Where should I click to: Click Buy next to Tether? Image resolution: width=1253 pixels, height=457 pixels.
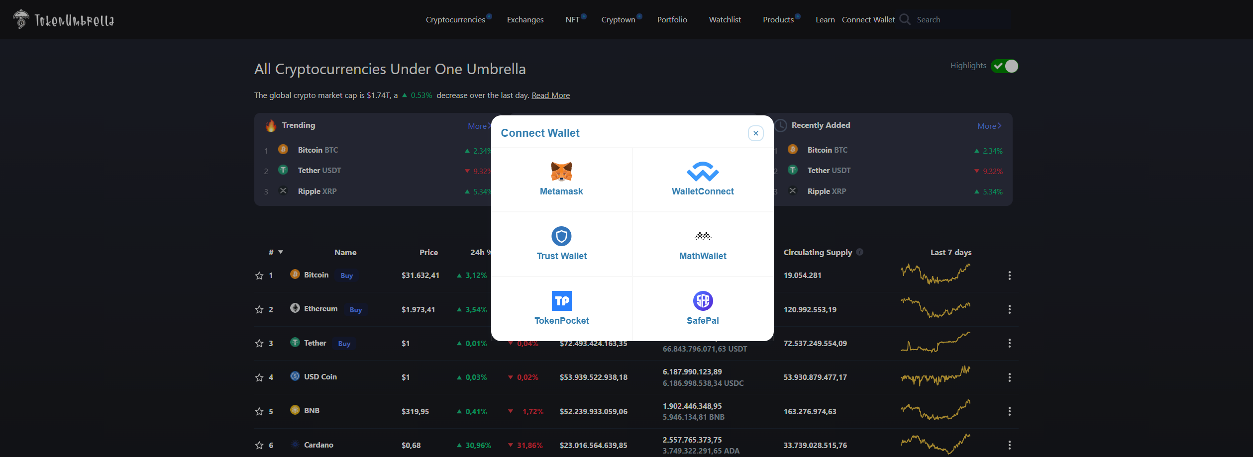(344, 344)
